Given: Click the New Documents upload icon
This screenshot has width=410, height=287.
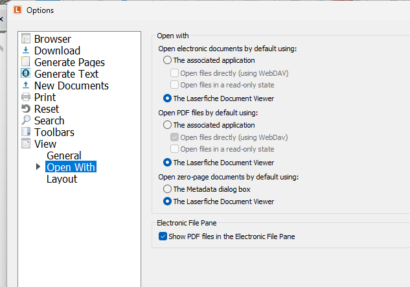Looking at the screenshot, I should click(26, 85).
